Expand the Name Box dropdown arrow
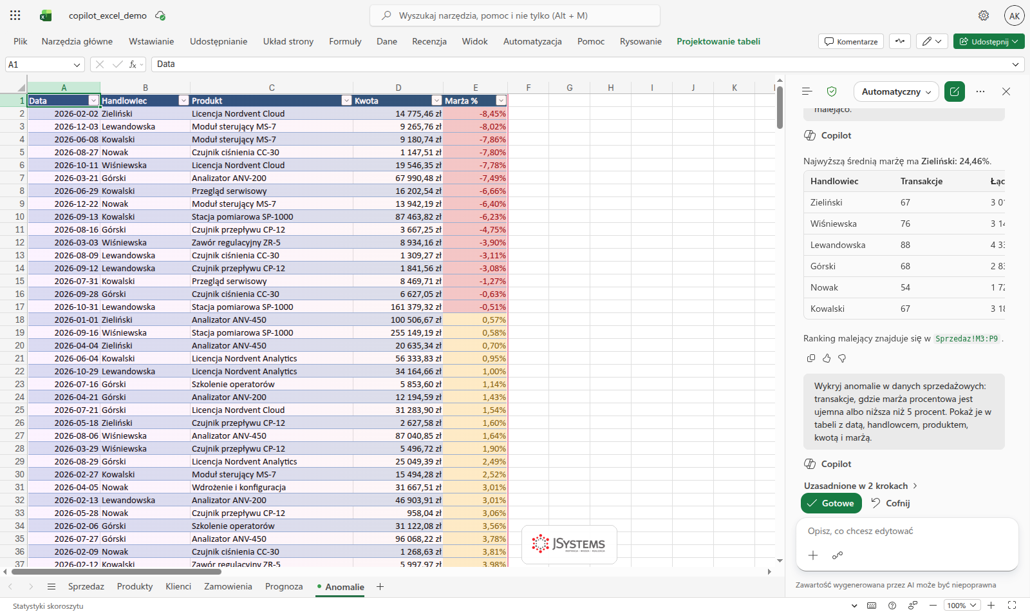The height and width of the screenshot is (612, 1030). (77, 64)
